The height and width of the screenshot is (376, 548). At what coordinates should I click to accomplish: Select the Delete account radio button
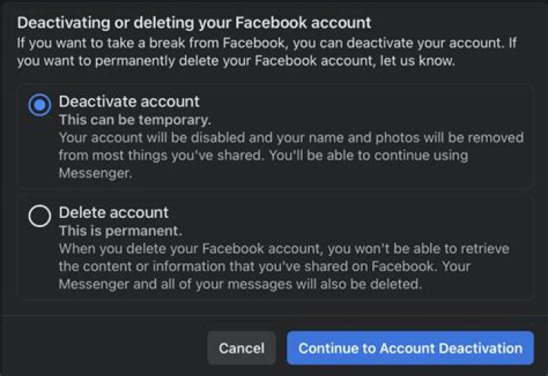[x=40, y=216]
